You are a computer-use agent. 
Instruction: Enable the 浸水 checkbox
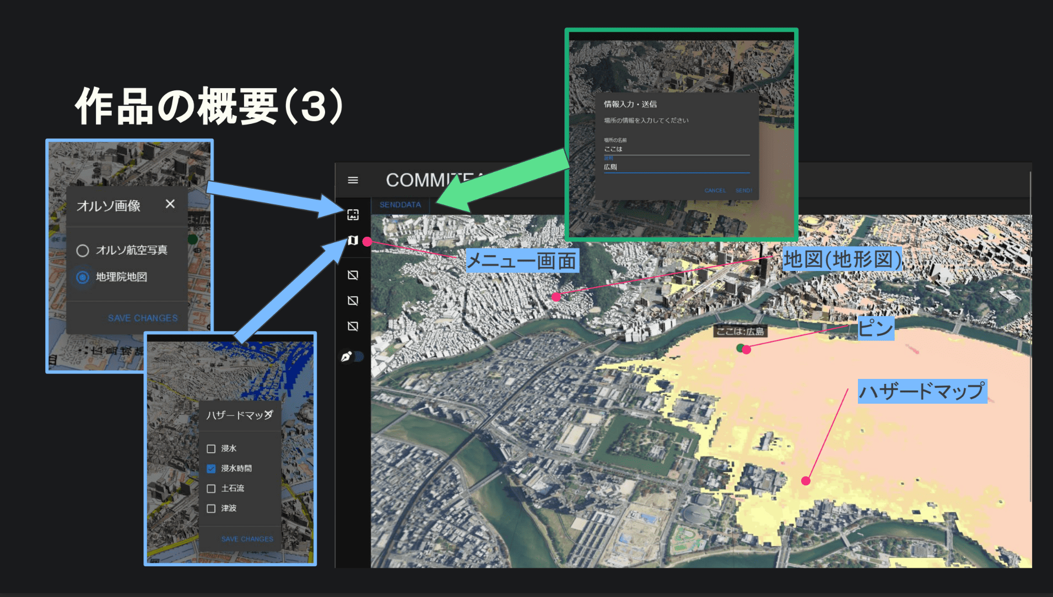coord(211,449)
